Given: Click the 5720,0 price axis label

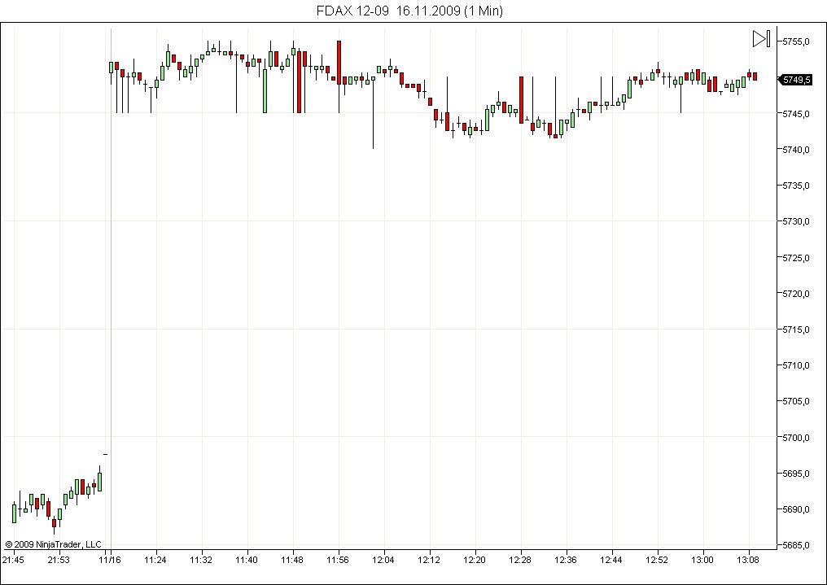Looking at the screenshot, I should [x=796, y=294].
